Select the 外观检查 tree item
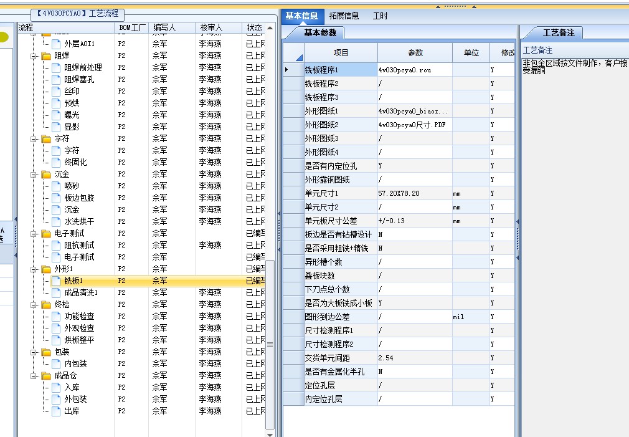Image resolution: width=629 pixels, height=437 pixels. click(79, 329)
